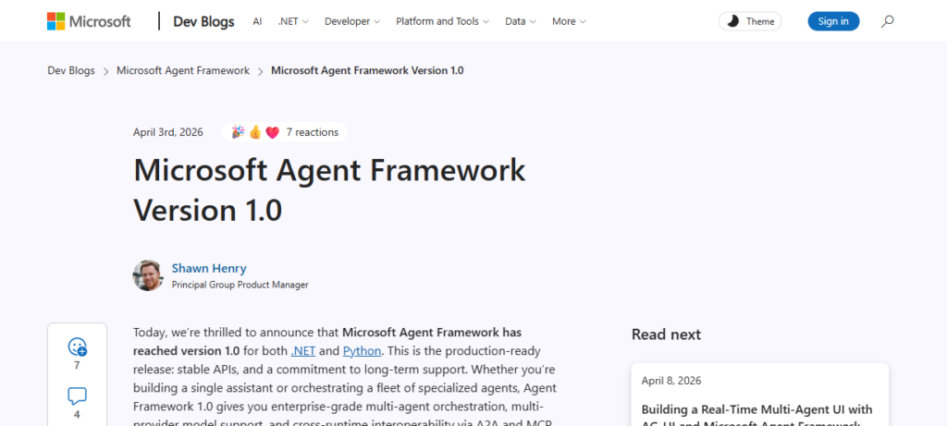Screen dimensions: 947x426
Task: Open the AI menu item
Action: click(x=257, y=21)
